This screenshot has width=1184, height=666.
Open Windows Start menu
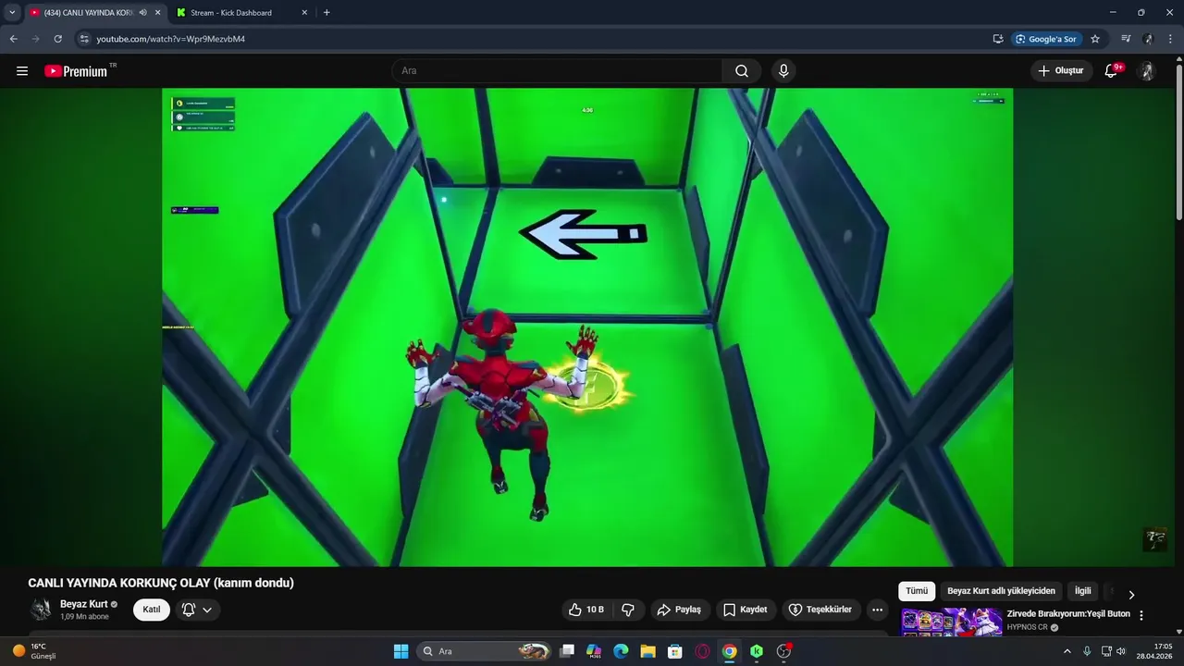401,651
